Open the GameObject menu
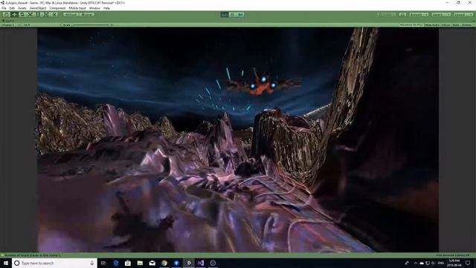The height and width of the screenshot is (268, 476). pos(38,8)
